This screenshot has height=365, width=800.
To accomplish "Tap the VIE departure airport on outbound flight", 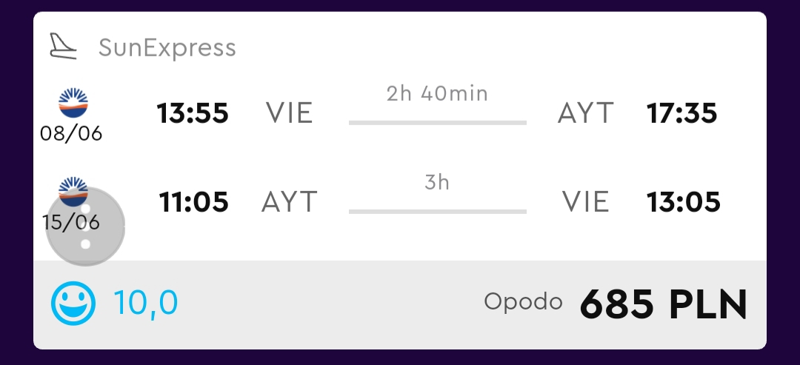I will [x=290, y=113].
